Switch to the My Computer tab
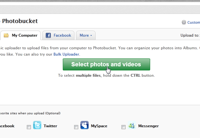Screen dimensions: 200x138 click(x=24, y=35)
